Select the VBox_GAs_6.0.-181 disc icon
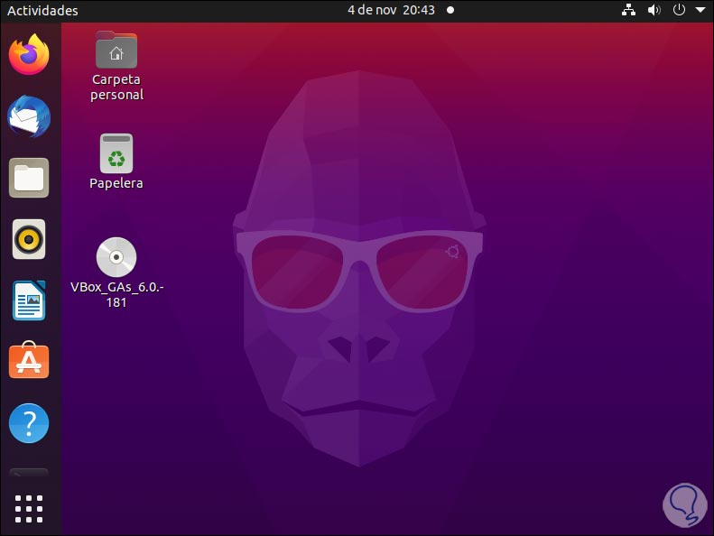Screen dimensions: 714x536 116,273
